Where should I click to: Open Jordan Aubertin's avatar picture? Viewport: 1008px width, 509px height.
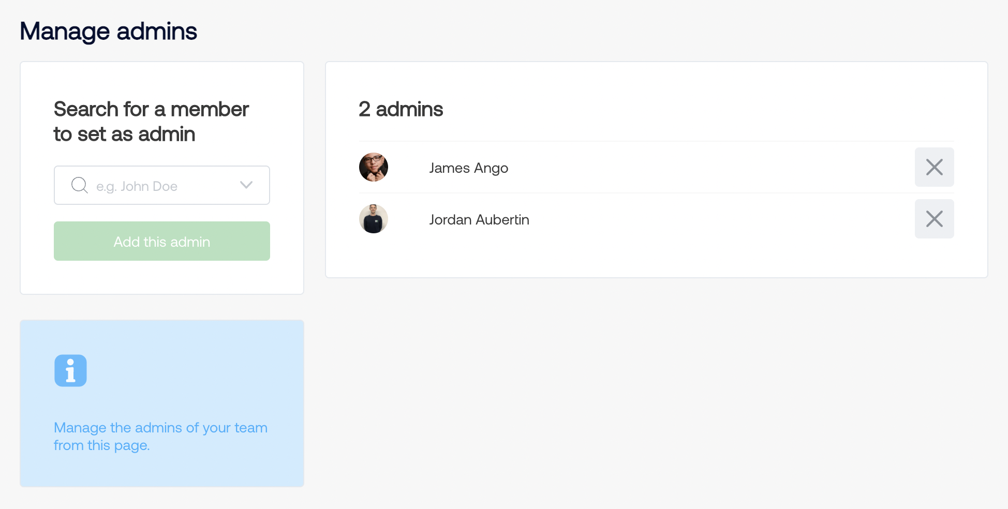pos(374,219)
